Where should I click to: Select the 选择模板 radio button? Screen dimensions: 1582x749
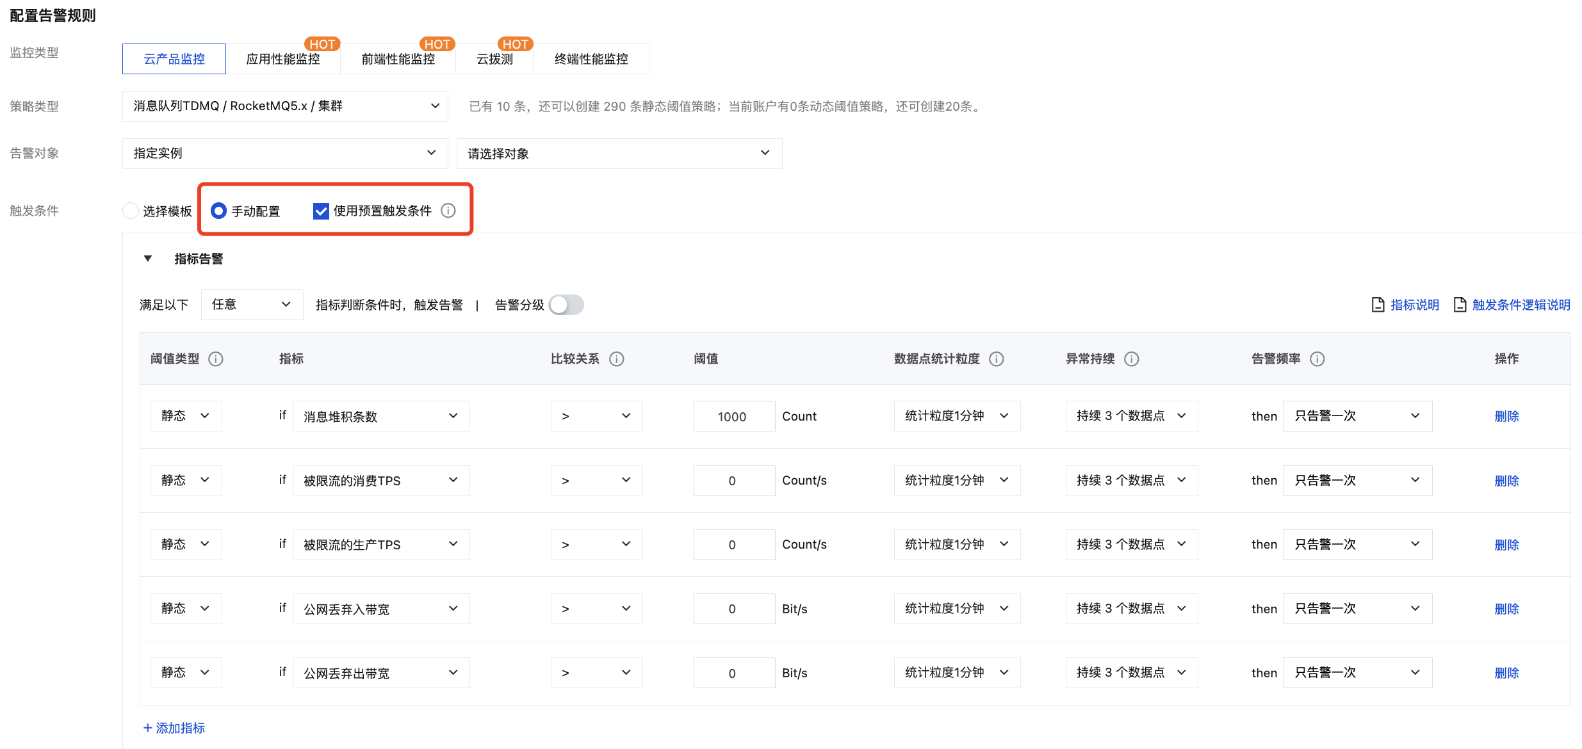coord(131,211)
